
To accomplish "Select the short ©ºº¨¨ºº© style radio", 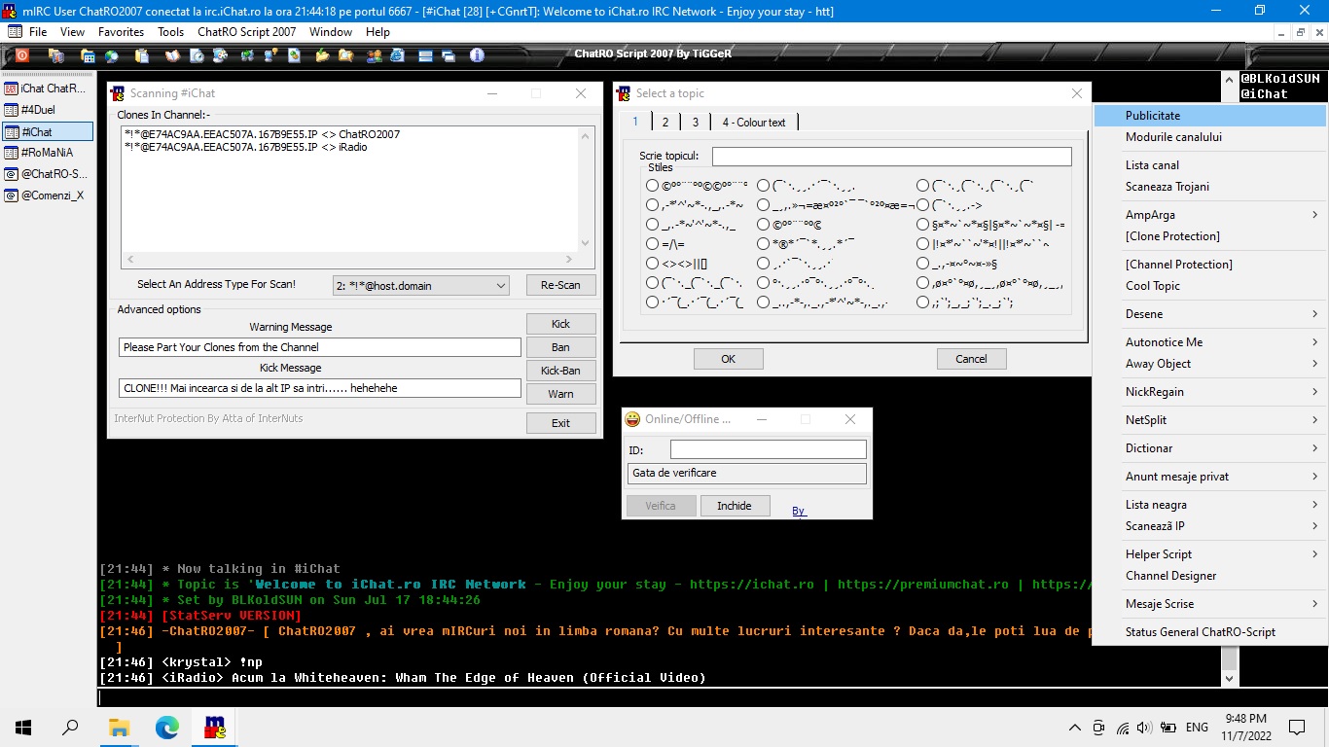I will (x=764, y=225).
